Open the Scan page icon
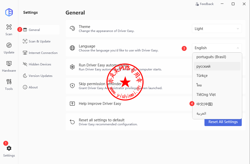The width and height of the screenshot is (250, 164). click(x=9, y=27)
